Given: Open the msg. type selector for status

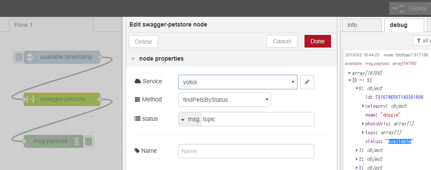Looking at the screenshot, I should (x=191, y=119).
